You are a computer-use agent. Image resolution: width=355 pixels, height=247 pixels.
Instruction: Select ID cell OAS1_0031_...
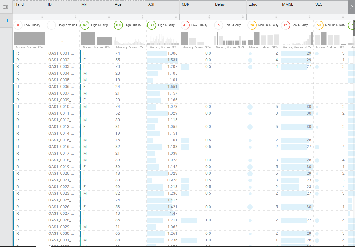point(61,240)
